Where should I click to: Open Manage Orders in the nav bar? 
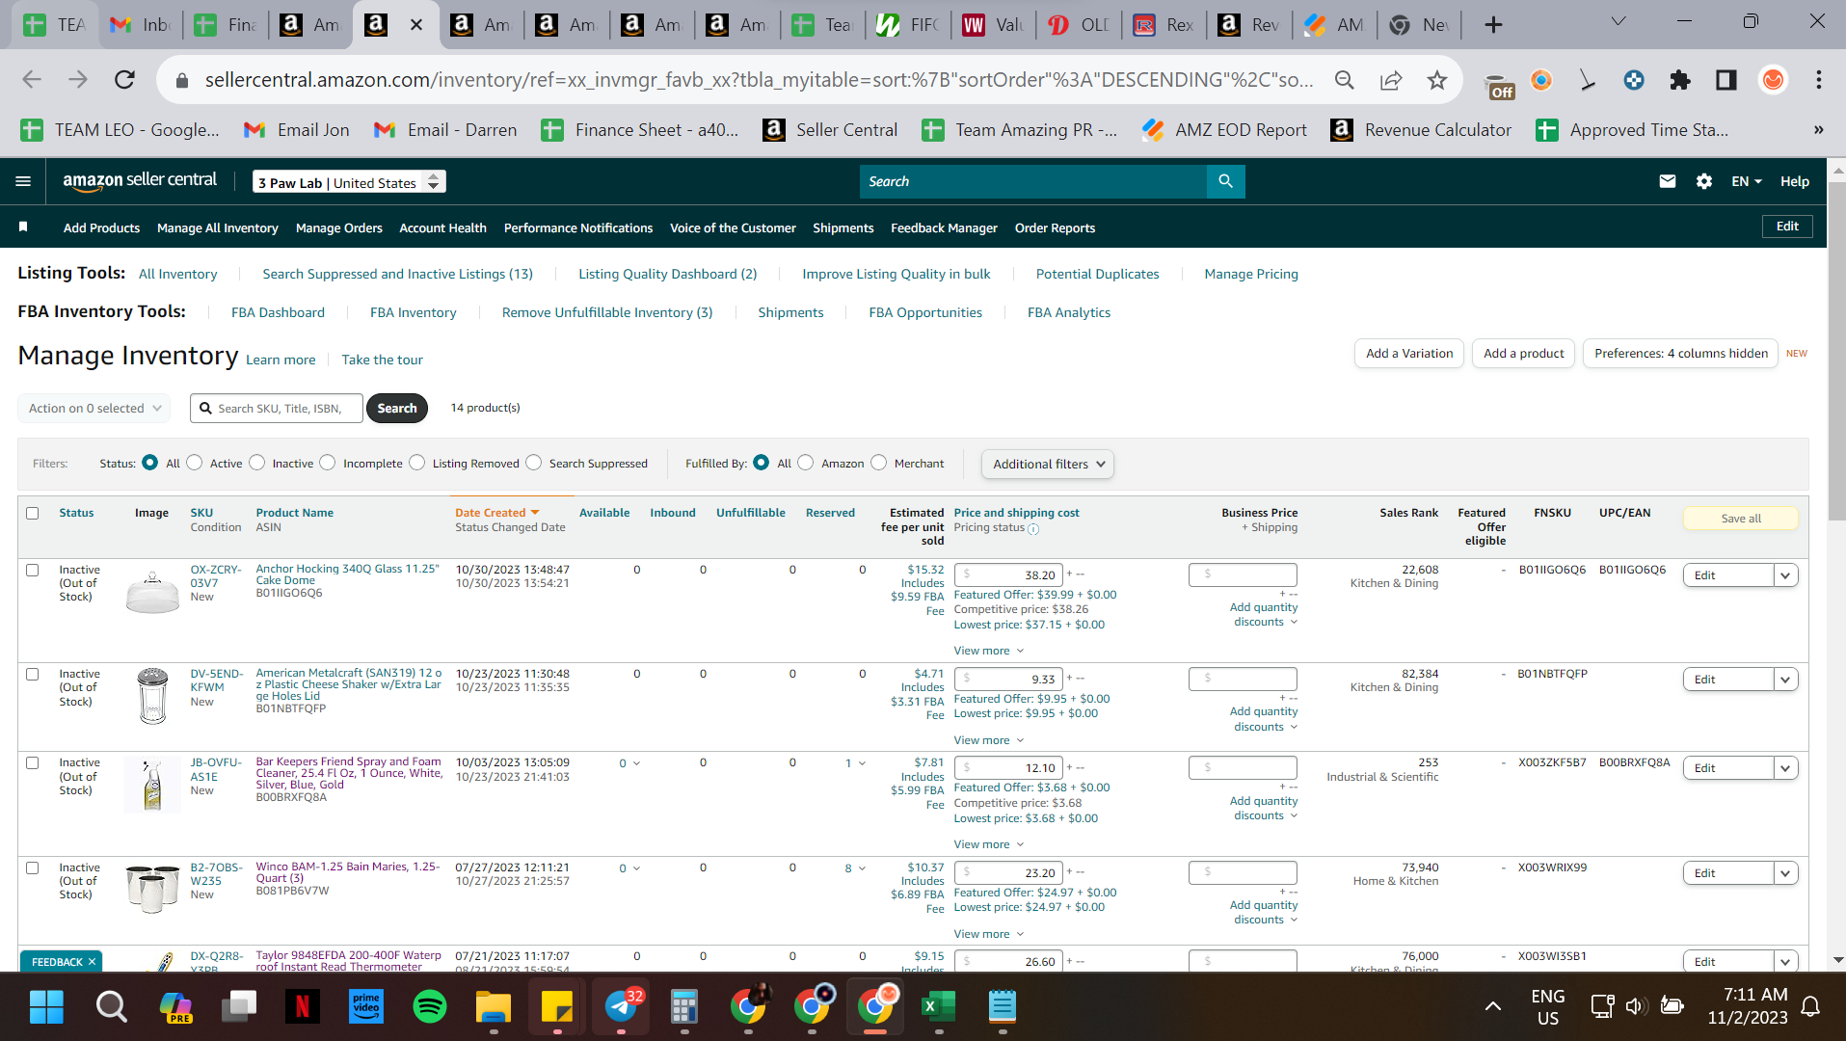point(339,228)
